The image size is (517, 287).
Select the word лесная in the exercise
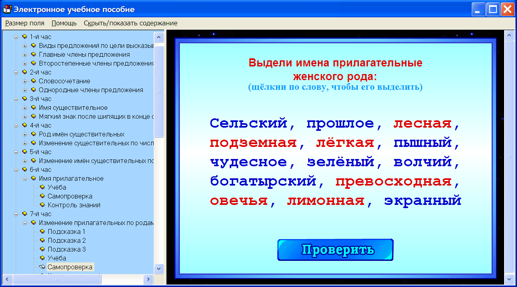422,123
